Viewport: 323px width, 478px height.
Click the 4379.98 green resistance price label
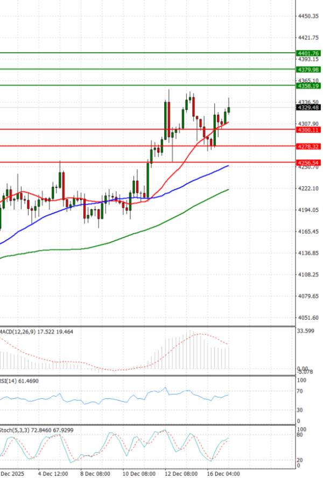pyautogui.click(x=308, y=69)
